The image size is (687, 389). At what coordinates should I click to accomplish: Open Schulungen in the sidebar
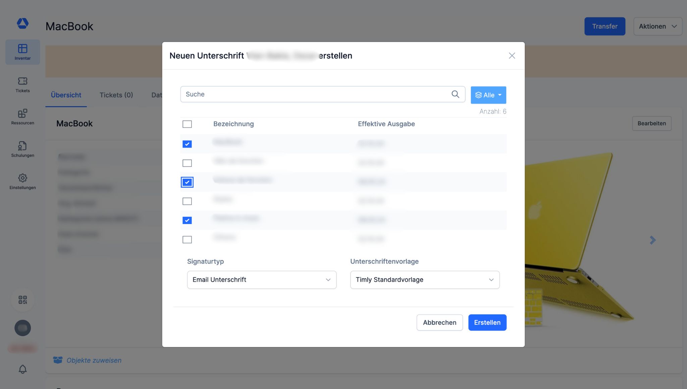click(22, 150)
